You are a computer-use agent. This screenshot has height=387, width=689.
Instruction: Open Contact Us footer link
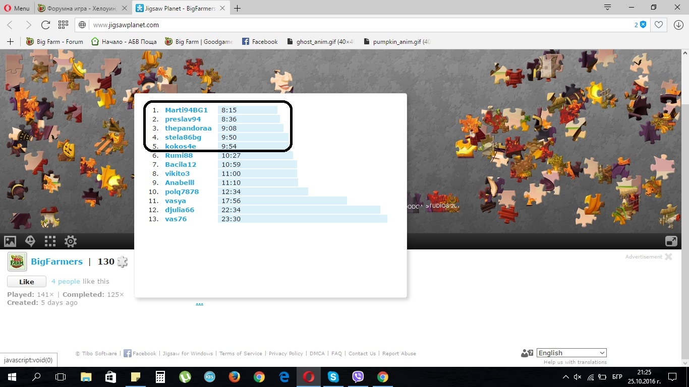pos(362,353)
